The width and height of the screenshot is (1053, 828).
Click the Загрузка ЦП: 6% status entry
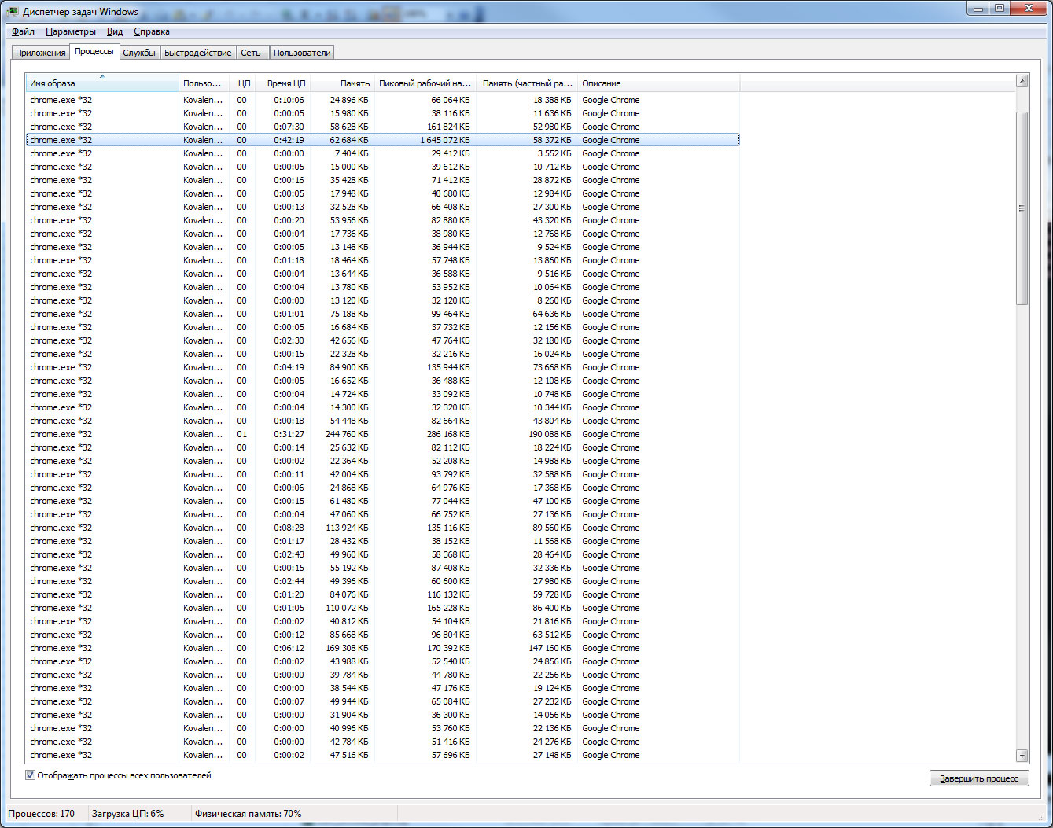point(128,814)
